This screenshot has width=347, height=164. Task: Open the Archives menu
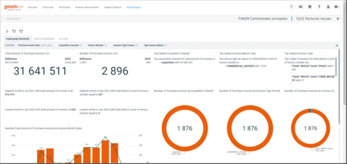64,7
